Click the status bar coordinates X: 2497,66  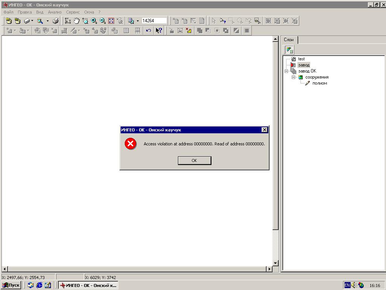(x=23, y=278)
